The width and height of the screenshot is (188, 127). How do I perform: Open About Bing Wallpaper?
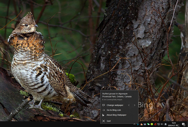click(x=116, y=115)
